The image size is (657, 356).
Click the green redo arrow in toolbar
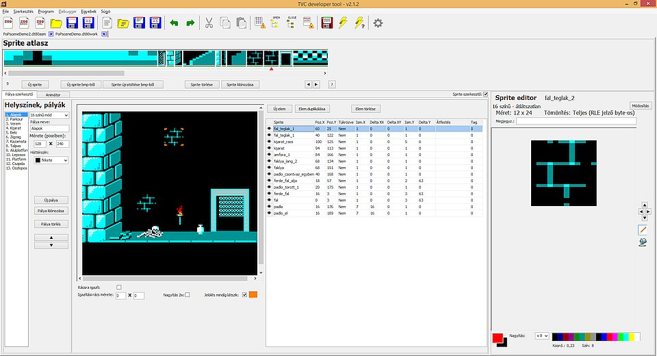pyautogui.click(x=190, y=23)
